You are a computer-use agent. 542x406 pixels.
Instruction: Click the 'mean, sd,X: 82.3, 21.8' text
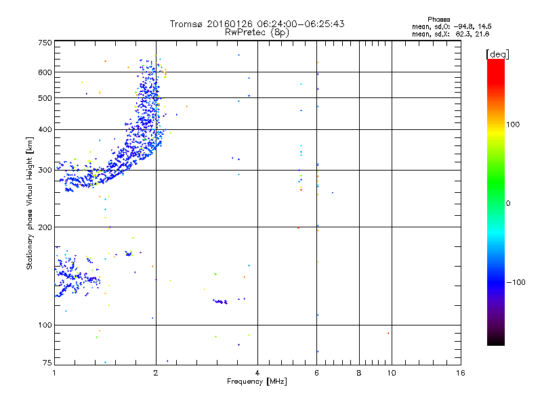coord(451,34)
